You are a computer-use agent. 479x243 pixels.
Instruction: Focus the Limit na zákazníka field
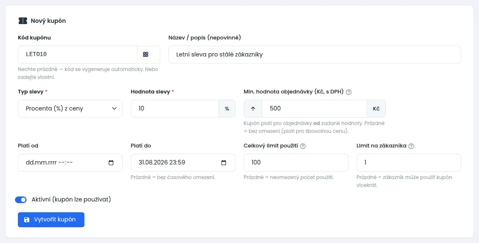point(409,163)
